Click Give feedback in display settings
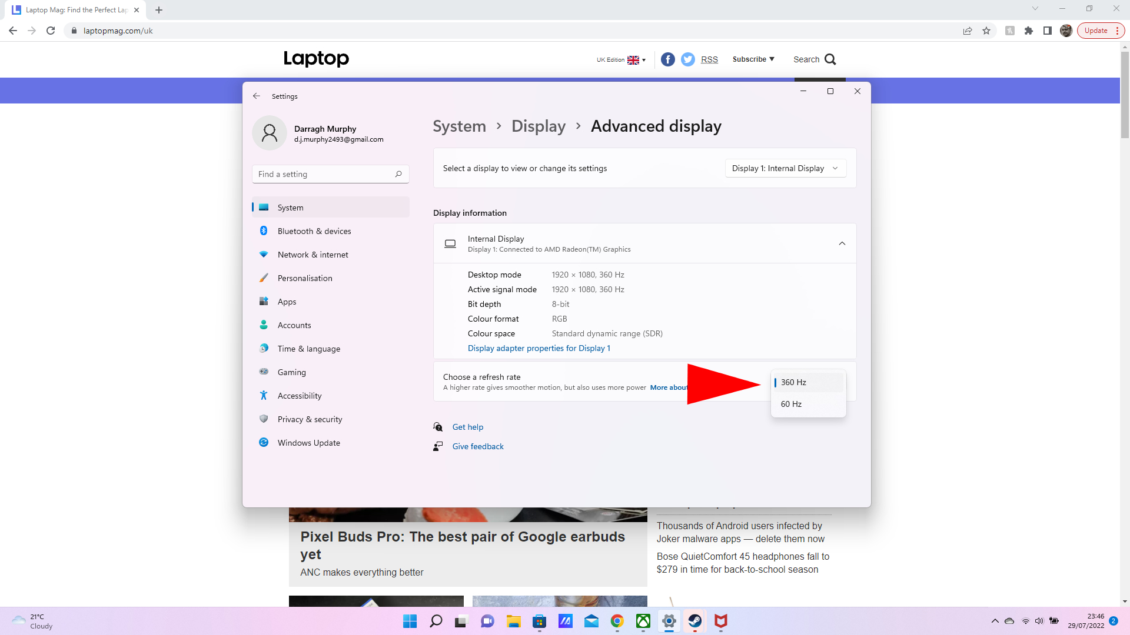 [x=478, y=447]
